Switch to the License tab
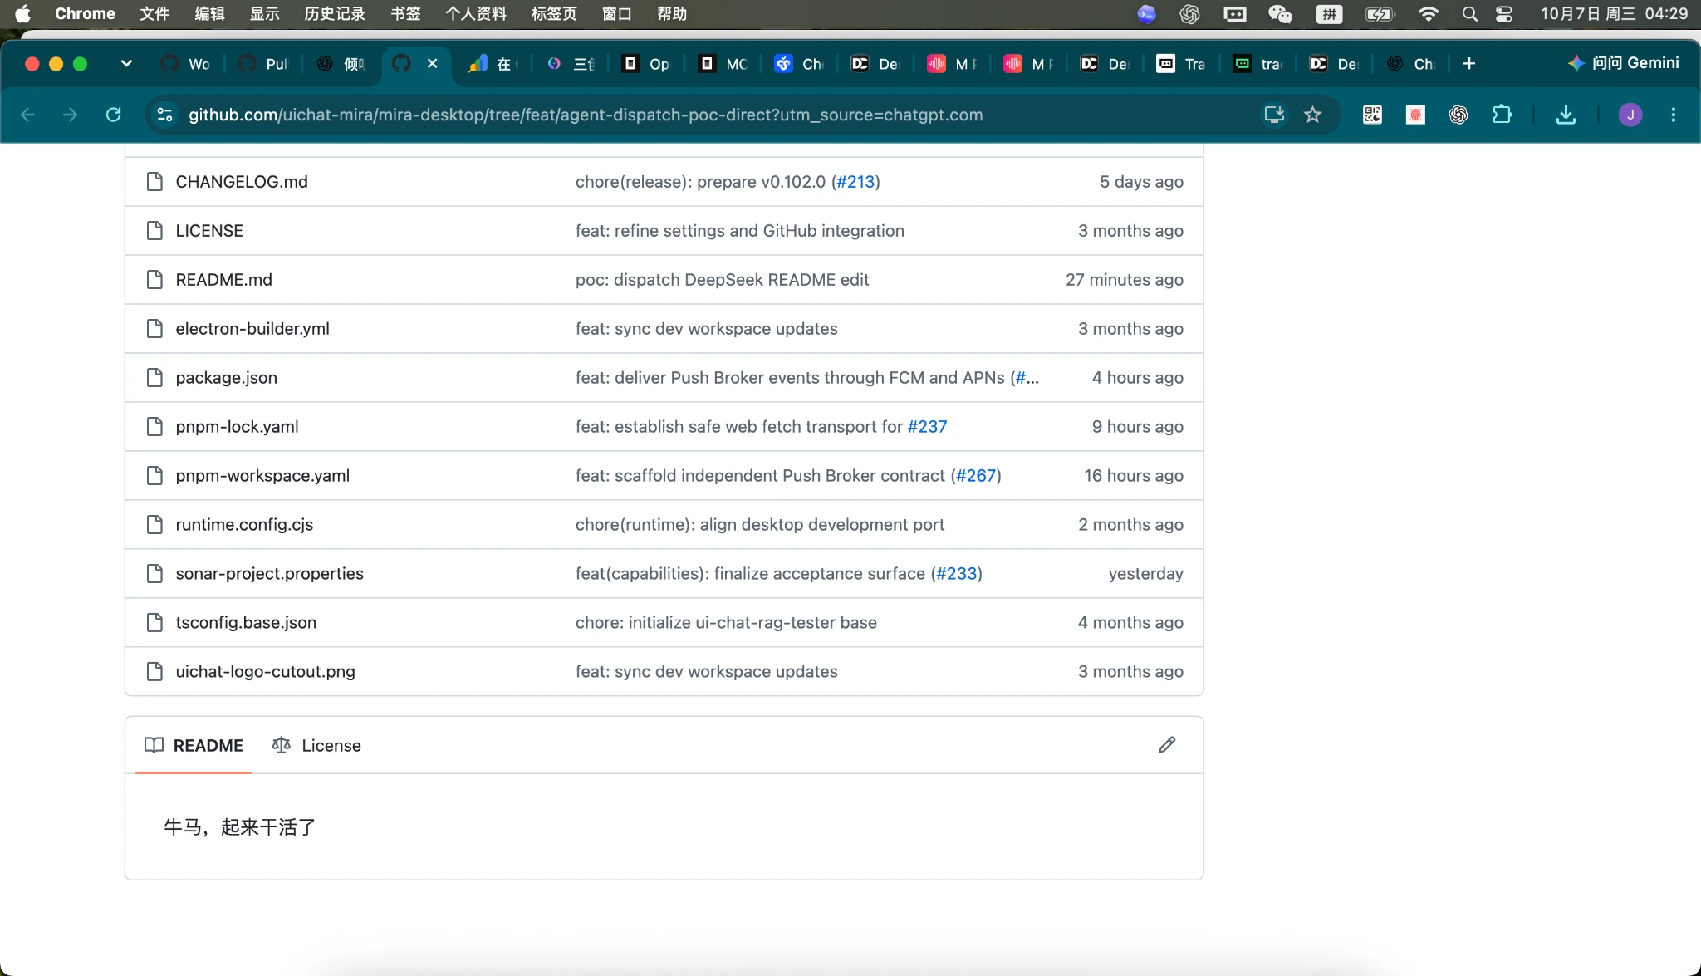Screen dimensions: 1701x976 (x=316, y=745)
